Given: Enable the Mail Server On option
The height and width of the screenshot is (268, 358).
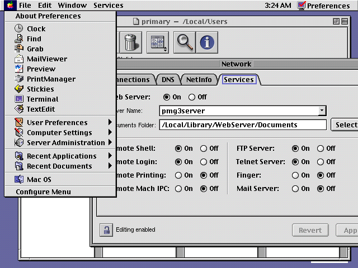Looking at the screenshot, I should click(x=295, y=189).
